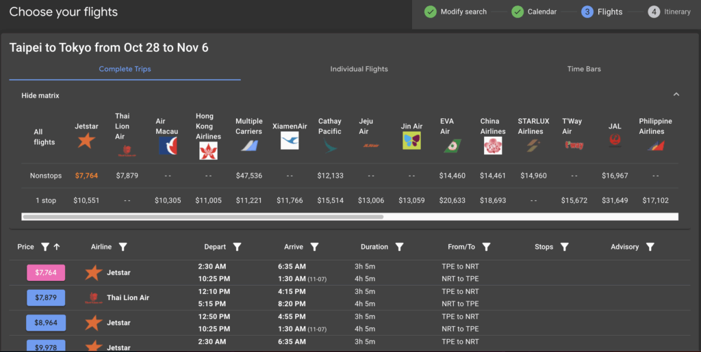Select the Air Macau logo in matrix
The height and width of the screenshot is (352, 701).
pyautogui.click(x=167, y=145)
